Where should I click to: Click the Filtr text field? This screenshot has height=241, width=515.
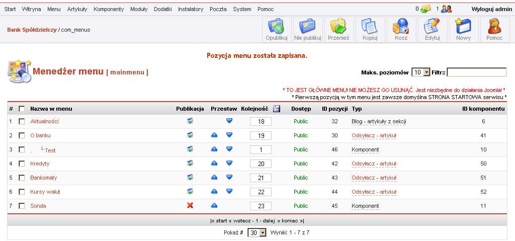[477, 72]
